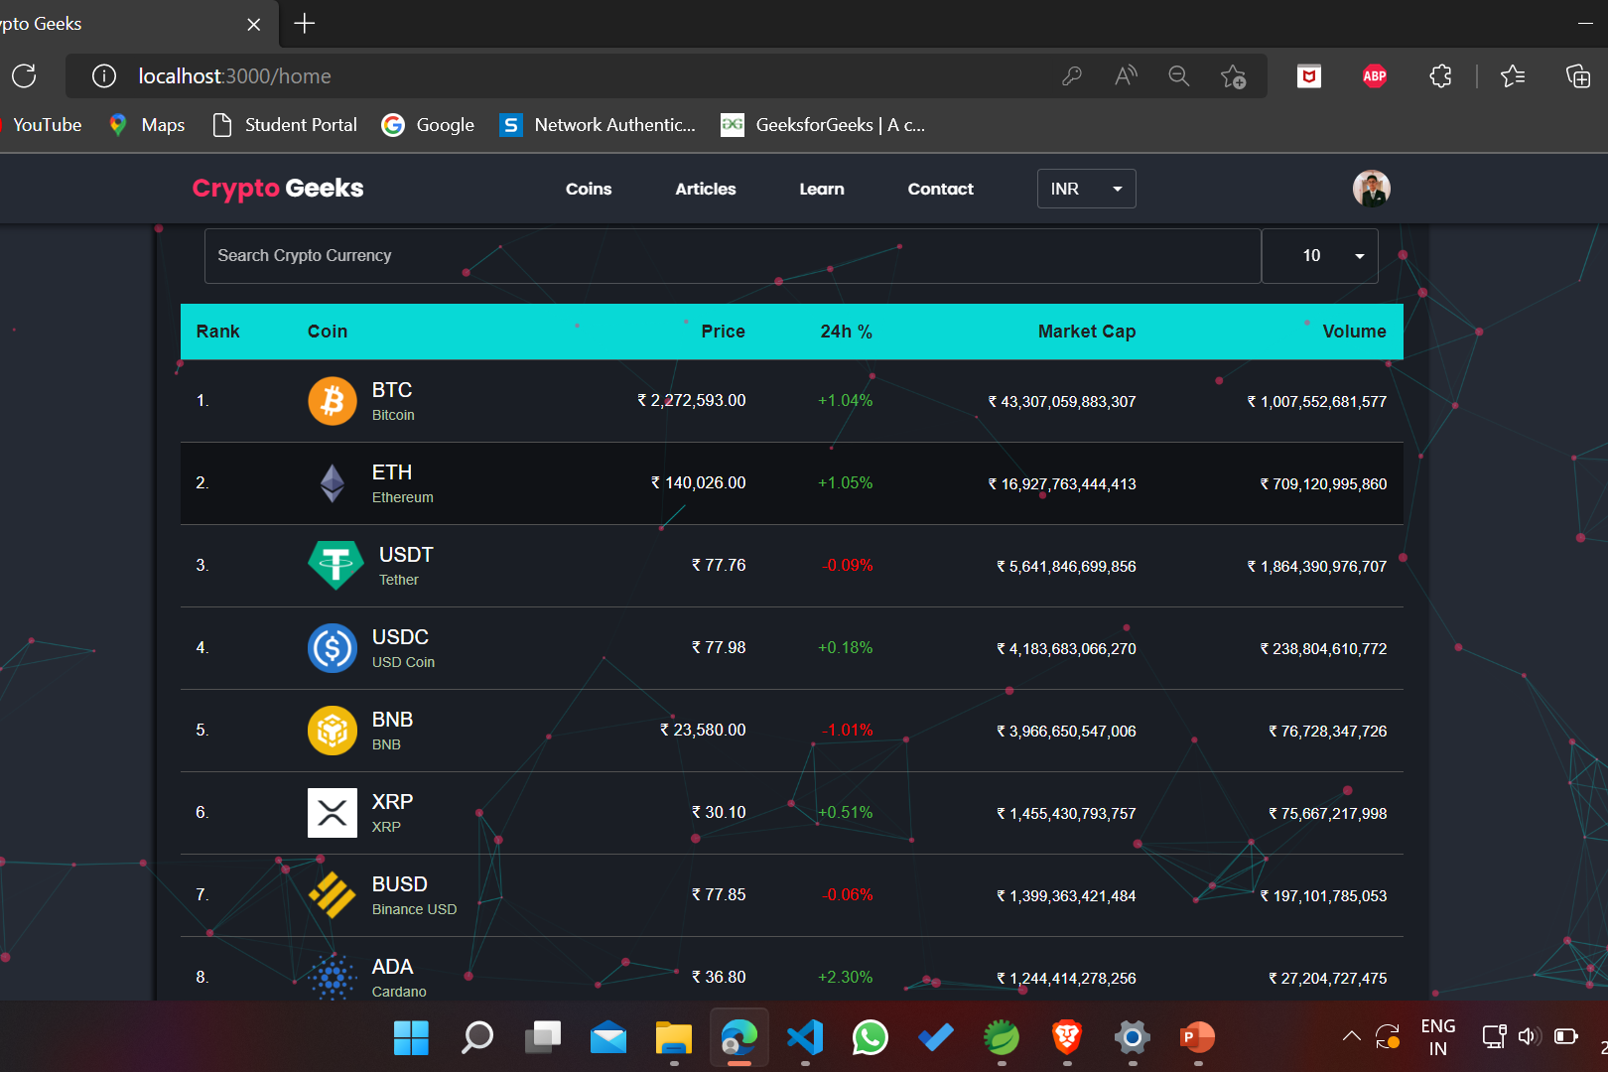
Task: Open PowerPoint from the taskbar
Action: 1198,1038
